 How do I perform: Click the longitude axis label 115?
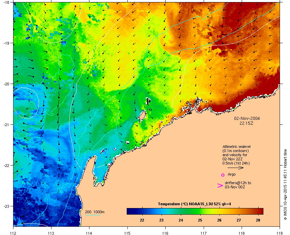click(127, 233)
